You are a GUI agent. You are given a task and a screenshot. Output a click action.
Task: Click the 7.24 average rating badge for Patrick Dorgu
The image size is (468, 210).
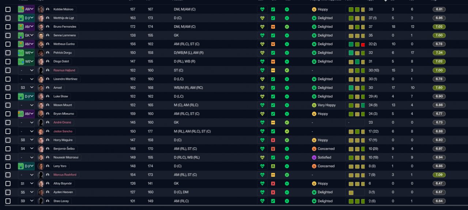(x=439, y=53)
